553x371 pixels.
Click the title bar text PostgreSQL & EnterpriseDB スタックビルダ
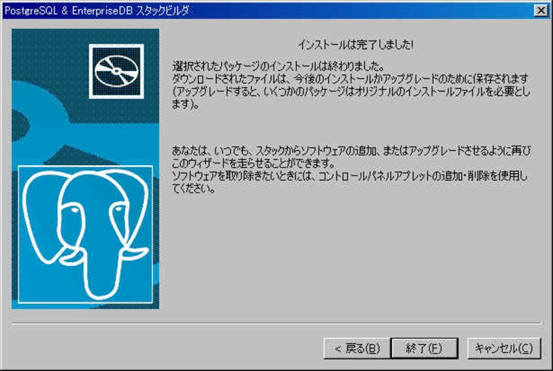97,10
